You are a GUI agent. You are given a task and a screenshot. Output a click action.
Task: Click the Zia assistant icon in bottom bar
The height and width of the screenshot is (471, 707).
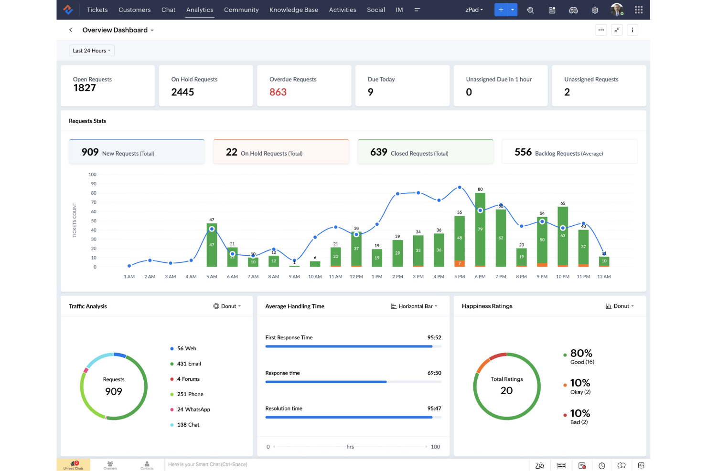coord(540,465)
